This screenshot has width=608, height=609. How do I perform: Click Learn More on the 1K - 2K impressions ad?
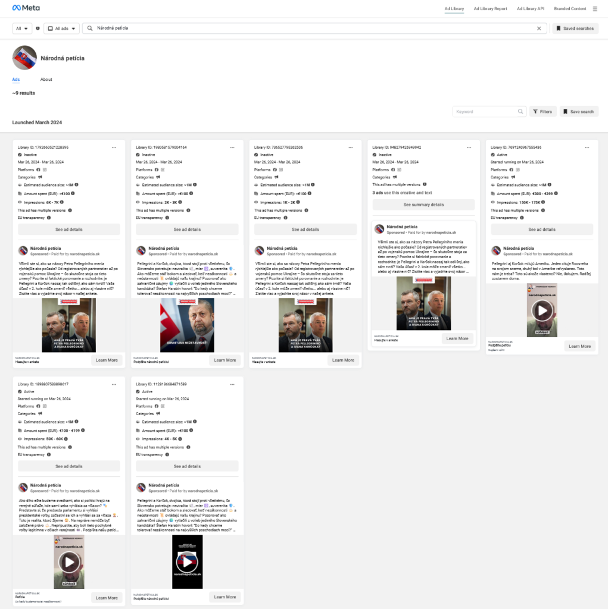pos(343,360)
